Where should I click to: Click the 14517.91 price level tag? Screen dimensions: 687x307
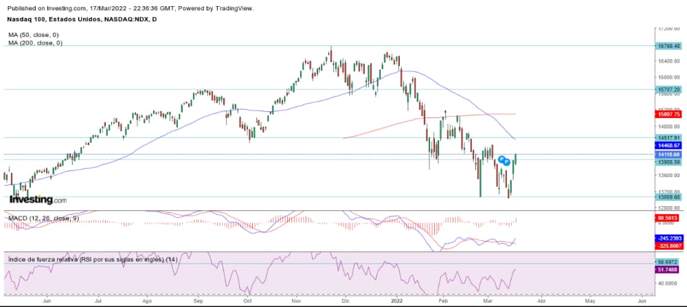pyautogui.click(x=668, y=137)
